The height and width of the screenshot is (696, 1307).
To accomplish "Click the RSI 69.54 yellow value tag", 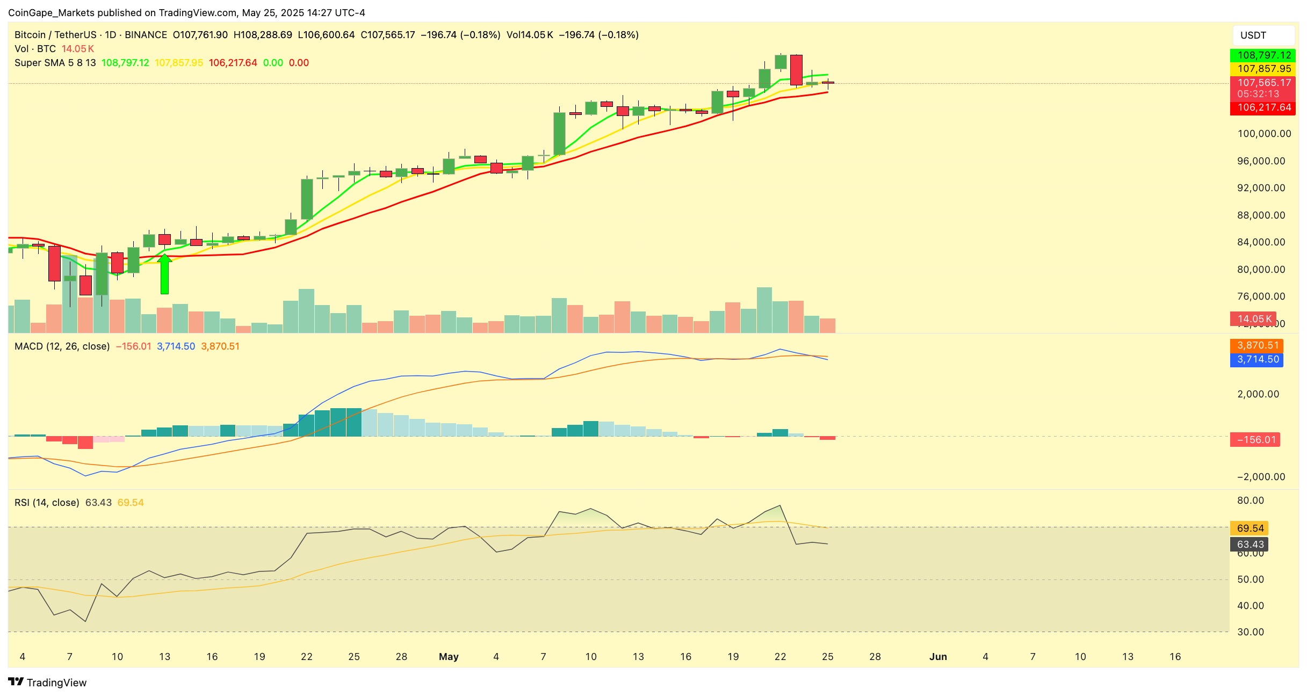I will click(x=1249, y=528).
